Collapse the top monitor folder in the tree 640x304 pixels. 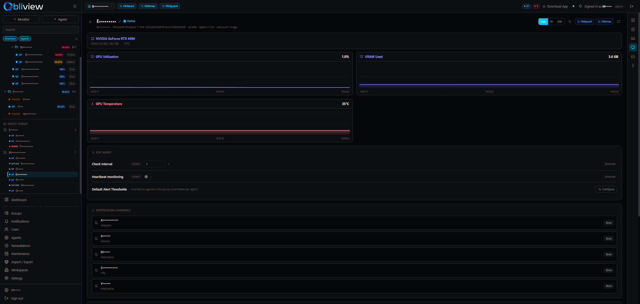12,47
